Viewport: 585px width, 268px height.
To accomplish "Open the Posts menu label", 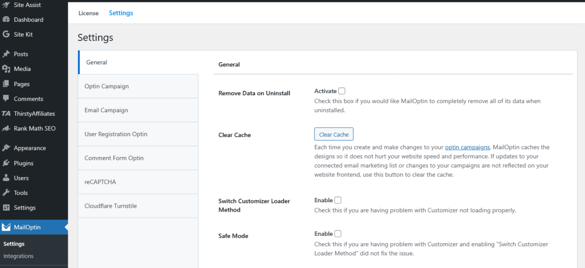I will click(21, 54).
